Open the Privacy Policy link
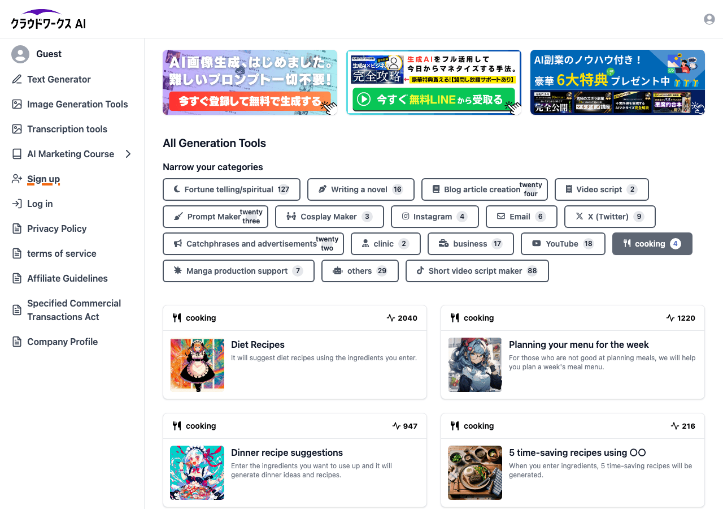 [57, 228]
